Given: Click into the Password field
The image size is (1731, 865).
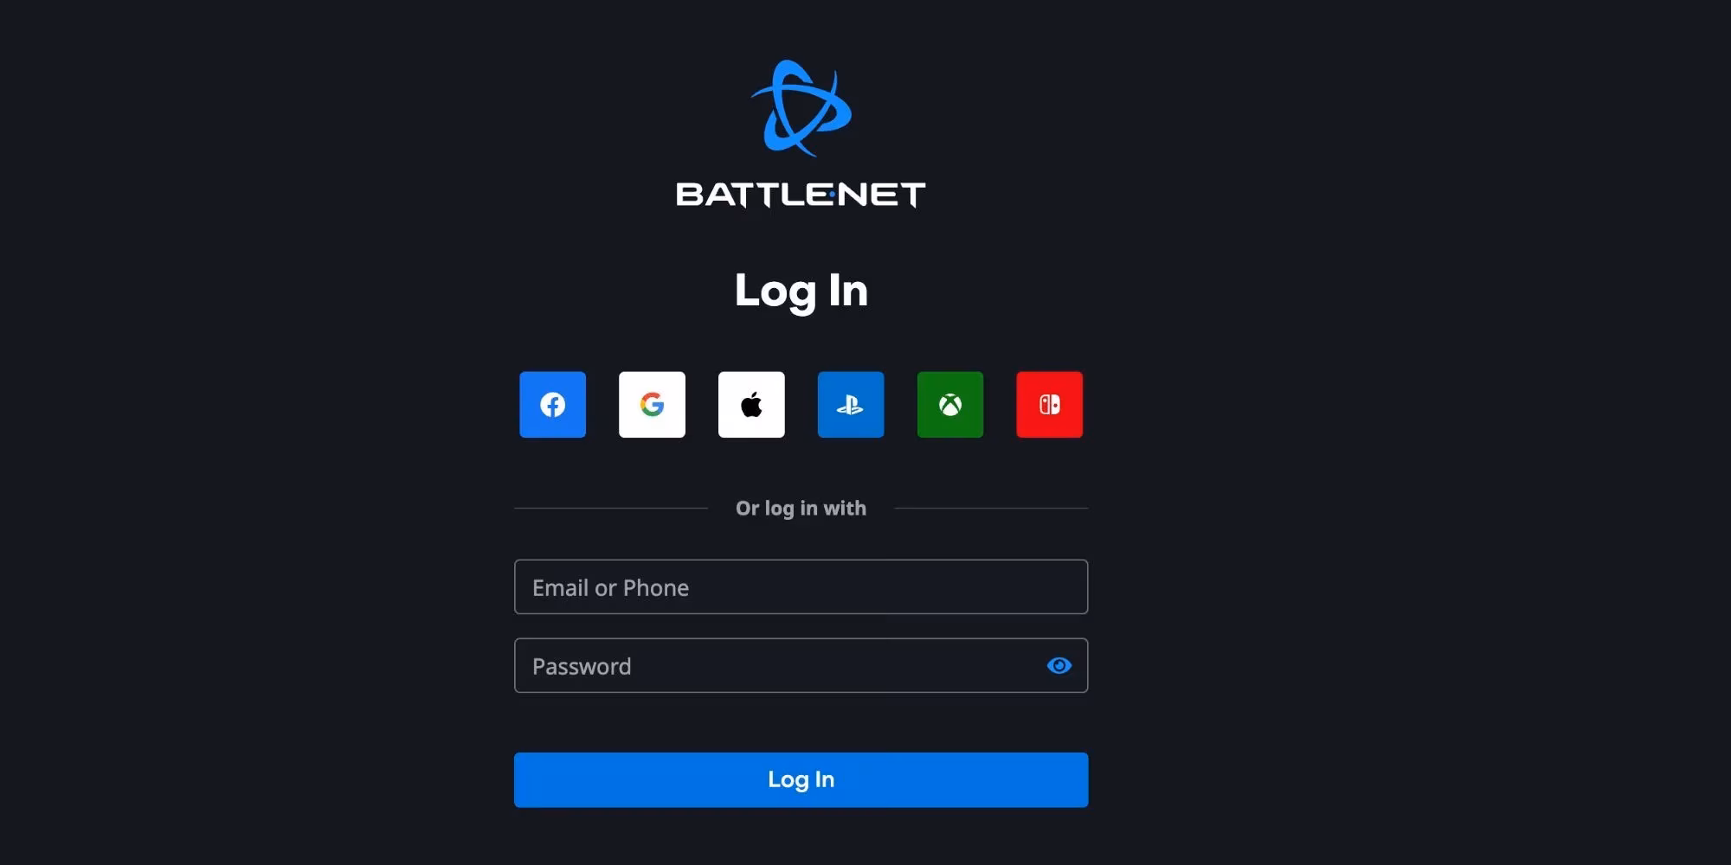Looking at the screenshot, I should (x=801, y=665).
